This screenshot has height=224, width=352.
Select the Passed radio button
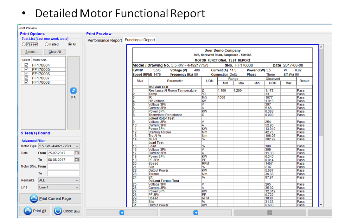tap(24, 45)
